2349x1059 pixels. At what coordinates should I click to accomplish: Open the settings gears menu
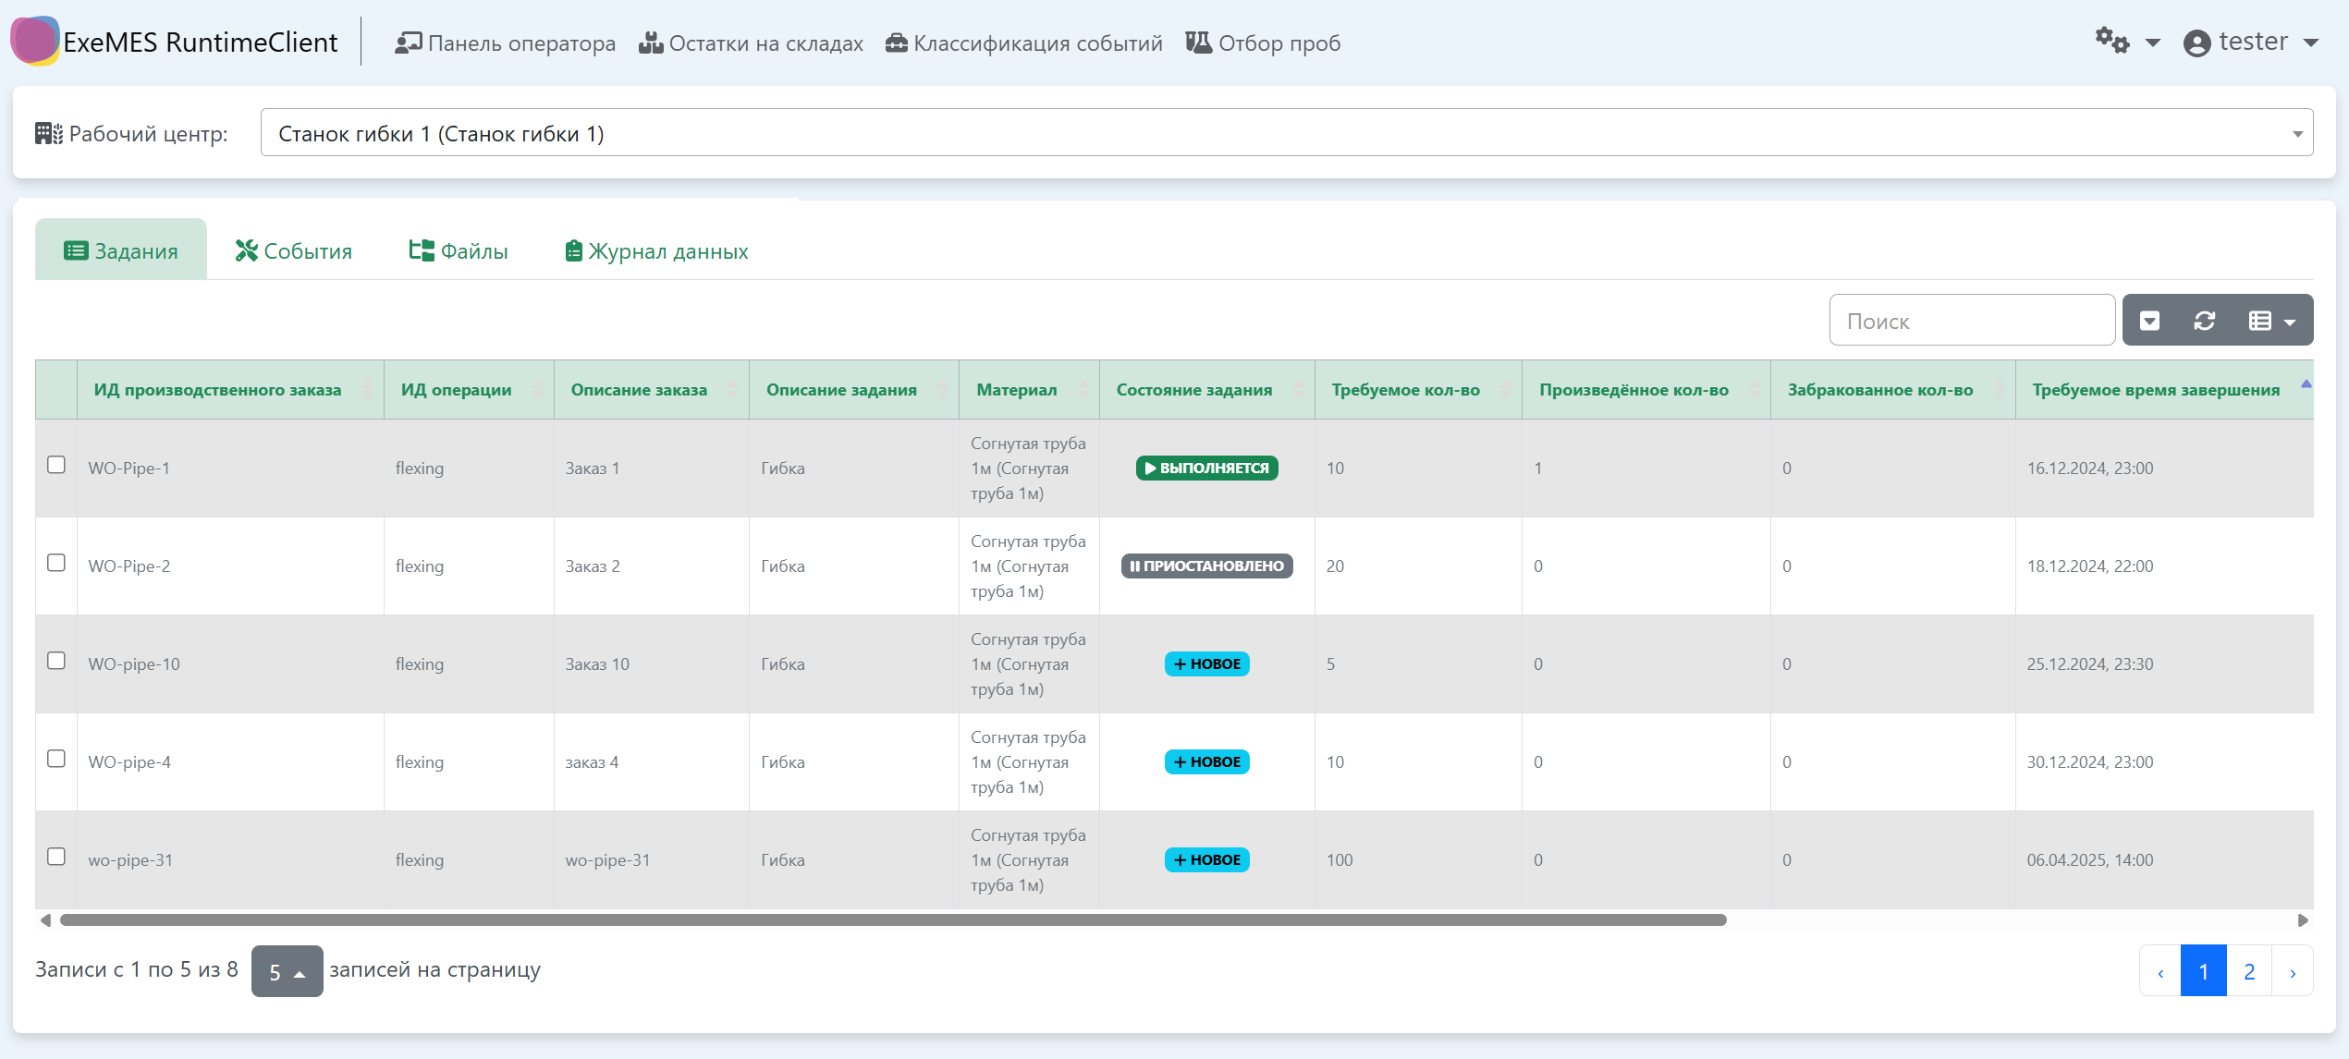pyautogui.click(x=2126, y=42)
